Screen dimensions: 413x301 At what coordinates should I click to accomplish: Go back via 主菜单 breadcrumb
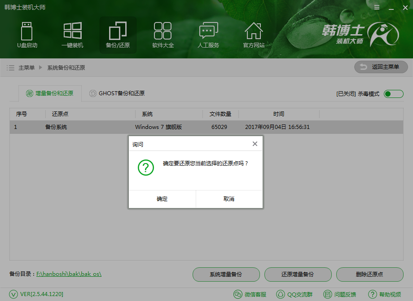click(28, 68)
